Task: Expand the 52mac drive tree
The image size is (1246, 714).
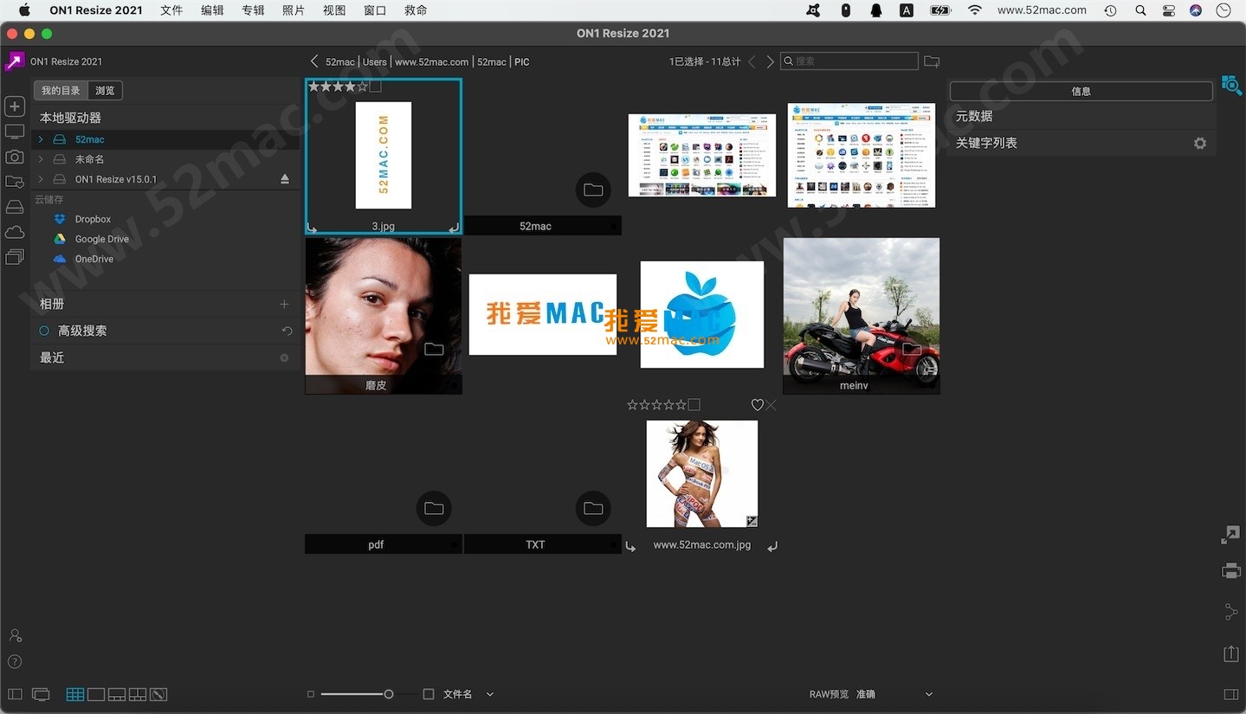Action: click(40, 139)
